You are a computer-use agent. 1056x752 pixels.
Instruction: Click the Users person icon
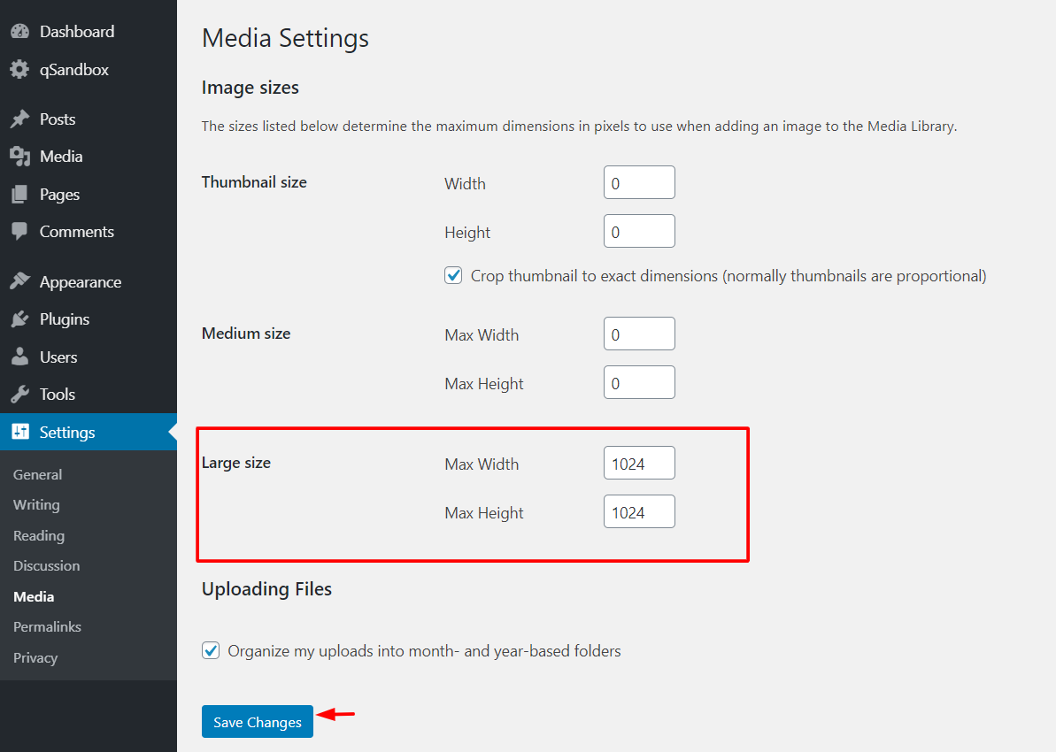[x=20, y=357]
